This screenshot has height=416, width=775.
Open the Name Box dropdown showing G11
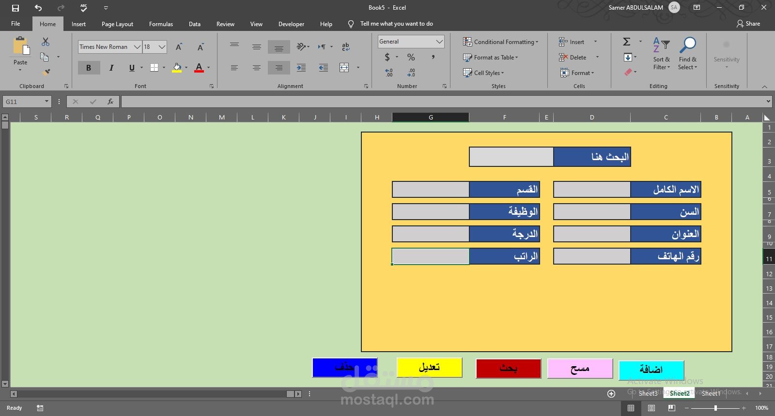pos(46,102)
